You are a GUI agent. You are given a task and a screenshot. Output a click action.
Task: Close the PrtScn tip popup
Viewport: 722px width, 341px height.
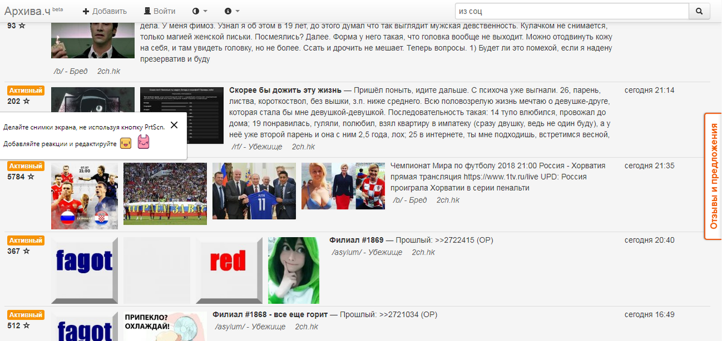(174, 125)
